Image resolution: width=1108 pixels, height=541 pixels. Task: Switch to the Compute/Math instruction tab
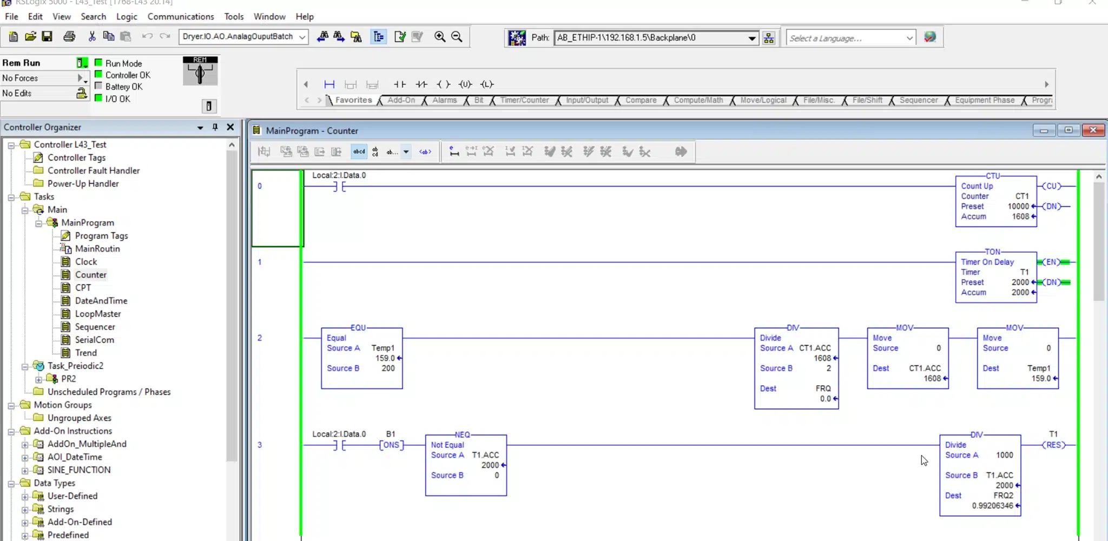tap(698, 100)
